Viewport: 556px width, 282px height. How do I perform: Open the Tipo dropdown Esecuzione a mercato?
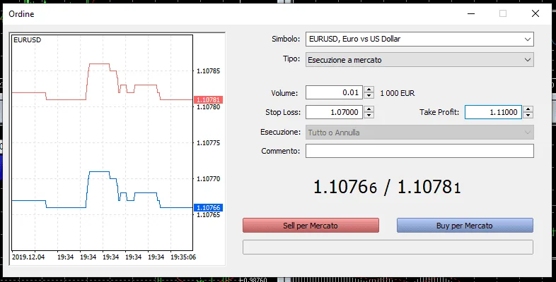click(x=419, y=60)
